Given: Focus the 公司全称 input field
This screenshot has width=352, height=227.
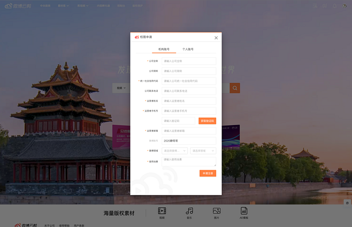Looking at the screenshot, I should tap(189, 61).
